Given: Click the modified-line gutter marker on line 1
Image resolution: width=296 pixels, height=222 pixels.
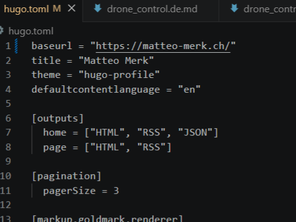Looking at the screenshot, I should pos(16,46).
